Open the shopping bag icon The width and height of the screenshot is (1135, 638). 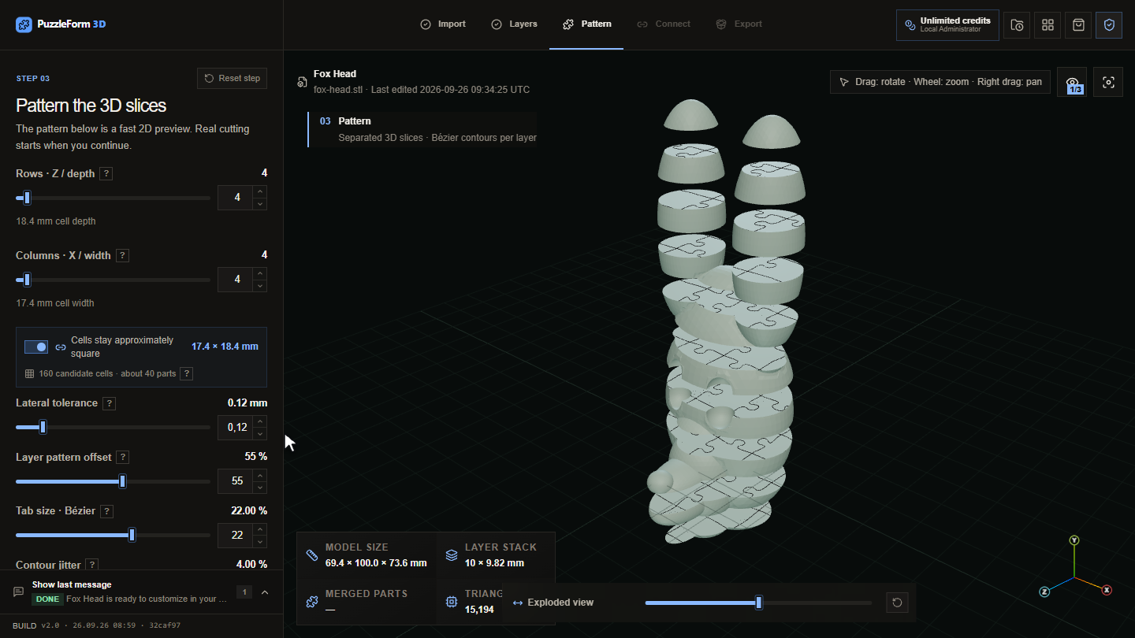tap(1078, 25)
